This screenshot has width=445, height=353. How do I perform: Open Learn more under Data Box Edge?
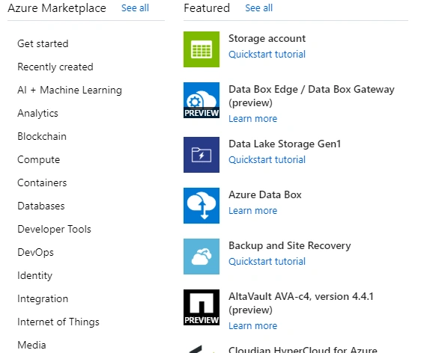click(252, 118)
